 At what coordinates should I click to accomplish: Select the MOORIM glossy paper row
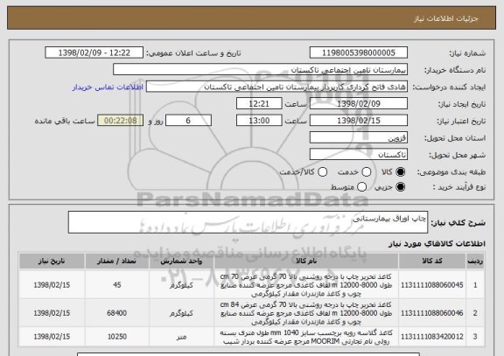tap(251, 337)
